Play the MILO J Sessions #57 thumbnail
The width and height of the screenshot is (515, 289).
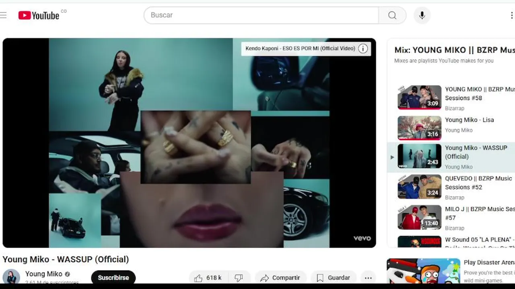pyautogui.click(x=420, y=217)
